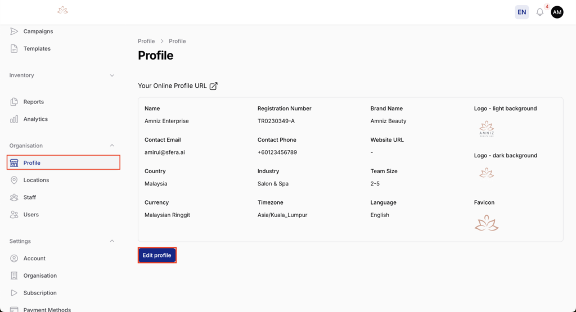Click the lotus logo in the header
This screenshot has height=312, width=576.
(62, 10)
